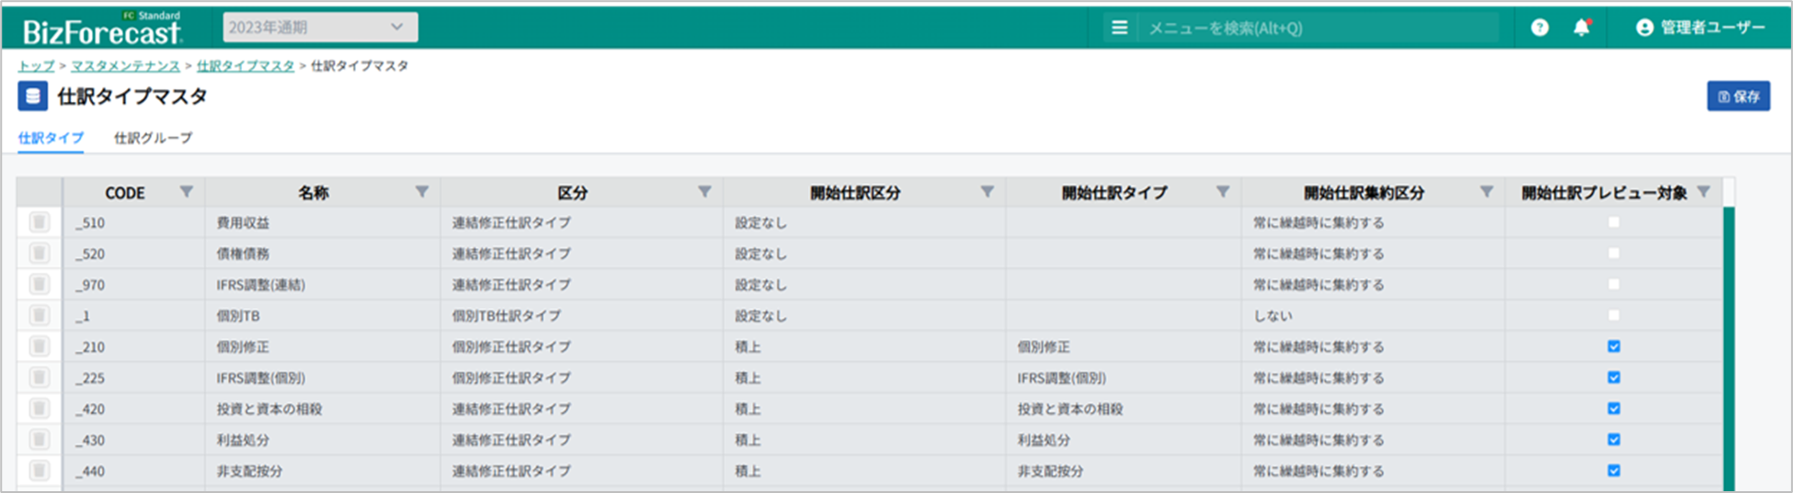Enable preview checkbox for 費用収益 row
This screenshot has width=1793, height=493.
pyautogui.click(x=1614, y=222)
